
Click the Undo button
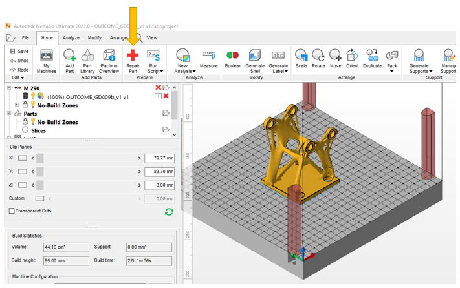[18, 61]
